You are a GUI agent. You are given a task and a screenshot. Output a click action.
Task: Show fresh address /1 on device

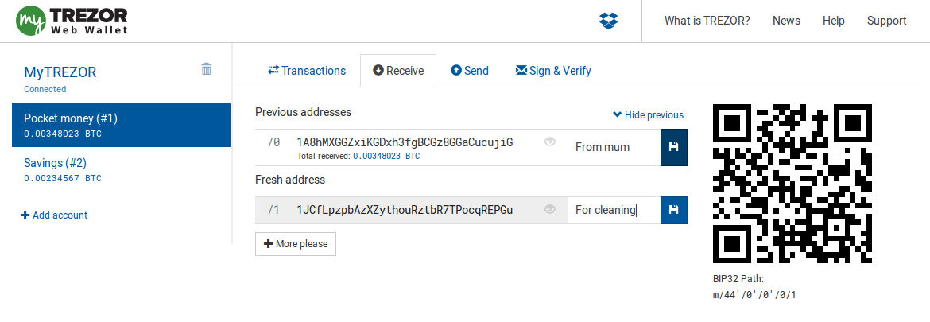(x=549, y=210)
